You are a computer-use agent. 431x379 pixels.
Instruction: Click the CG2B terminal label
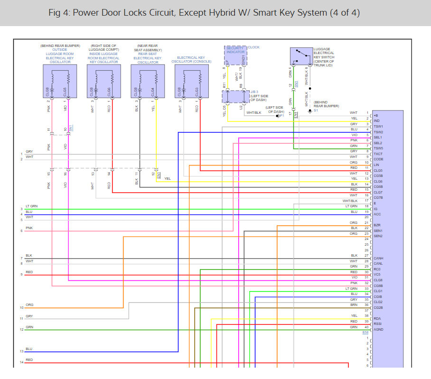pyautogui.click(x=378, y=308)
